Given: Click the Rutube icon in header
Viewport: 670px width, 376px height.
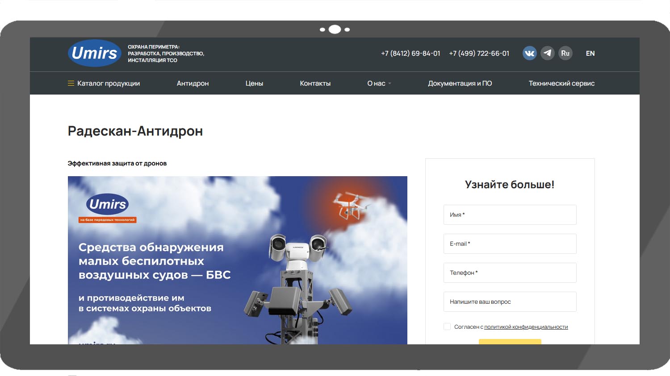Looking at the screenshot, I should (x=565, y=53).
